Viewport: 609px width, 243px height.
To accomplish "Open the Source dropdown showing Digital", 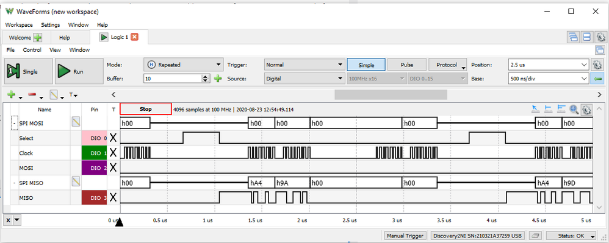I will [304, 79].
